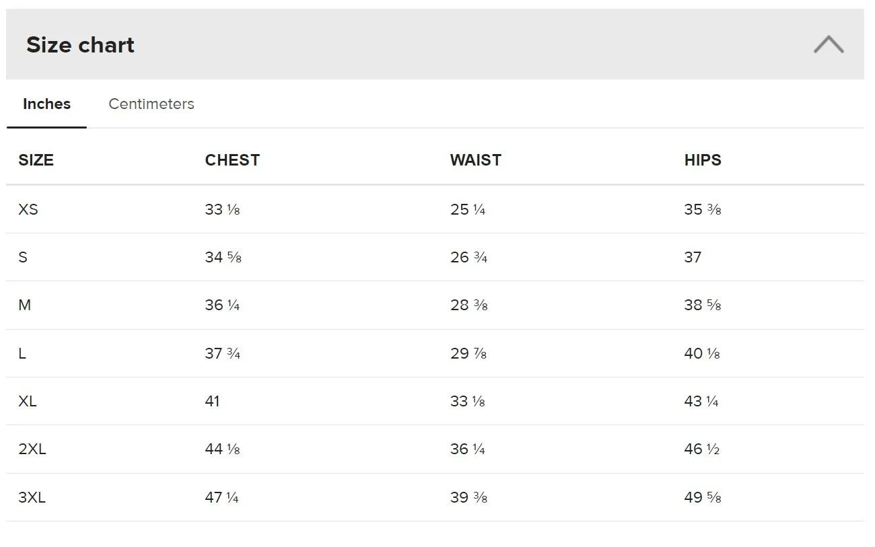Click the WAIST column header
Viewport: 875px width, 547px height.
475,160
